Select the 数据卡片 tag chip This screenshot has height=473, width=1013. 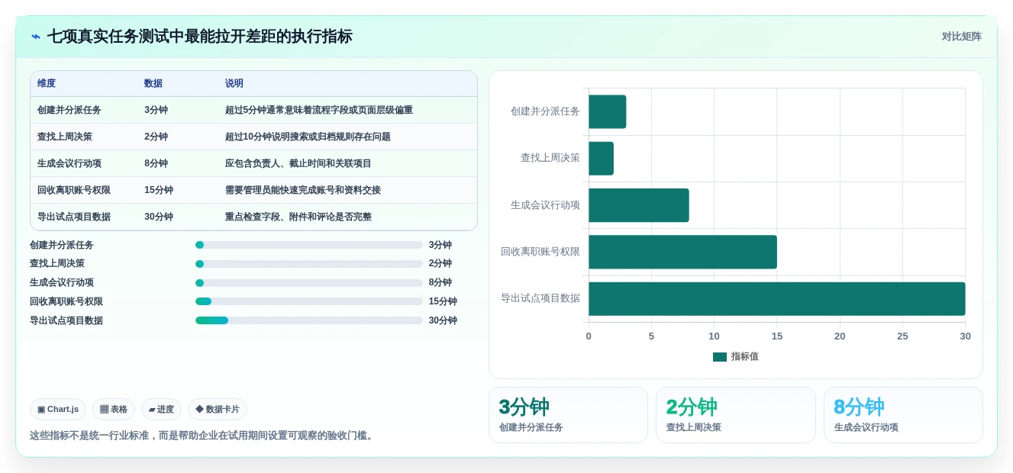click(x=218, y=410)
